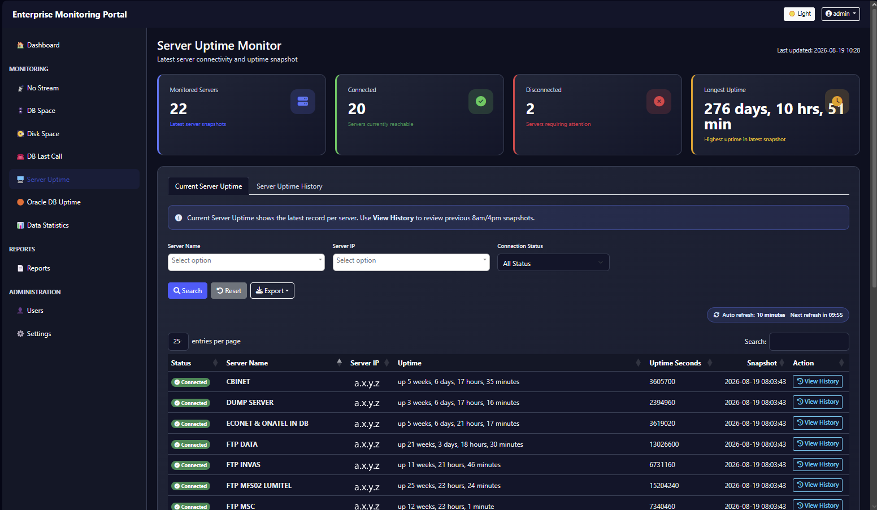Click the DUMP SERVER name cell
This screenshot has width=877, height=510.
[250, 403]
